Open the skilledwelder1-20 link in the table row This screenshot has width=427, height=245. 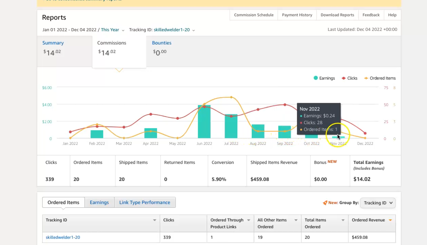[x=63, y=237]
